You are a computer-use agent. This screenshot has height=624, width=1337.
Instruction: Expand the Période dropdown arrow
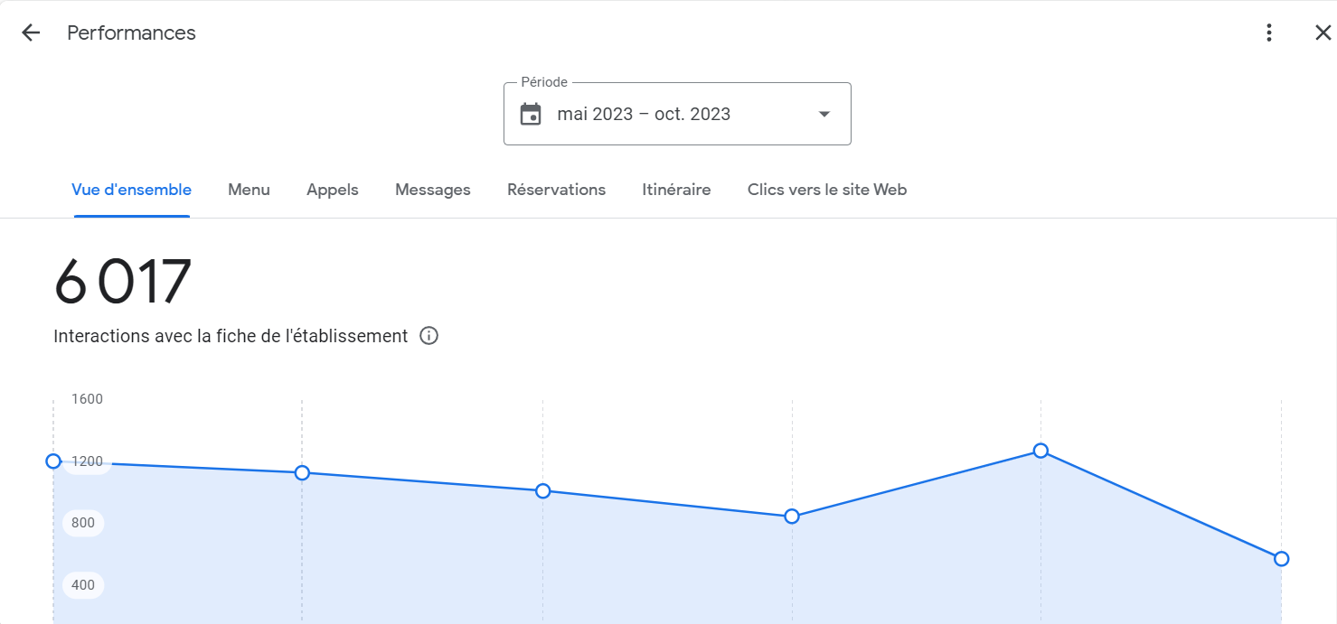(824, 115)
